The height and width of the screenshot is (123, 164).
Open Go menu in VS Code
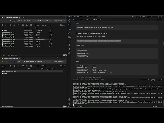(88, 17)
